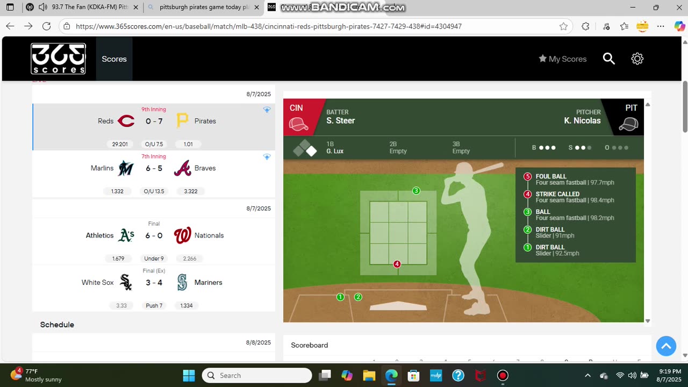Open browser extensions puzzle icon
This screenshot has height=387, width=688.
pyautogui.click(x=585, y=26)
